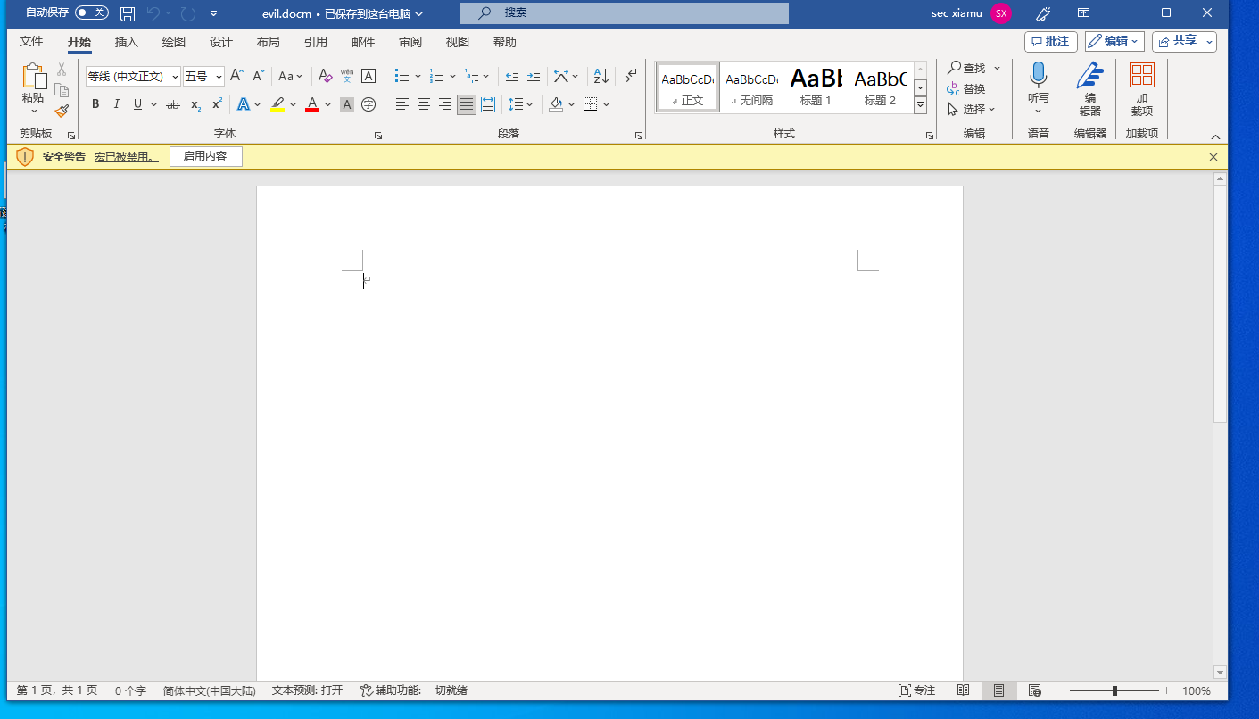Select the Format Painter brush
The height and width of the screenshot is (719, 1259).
pos(62,112)
